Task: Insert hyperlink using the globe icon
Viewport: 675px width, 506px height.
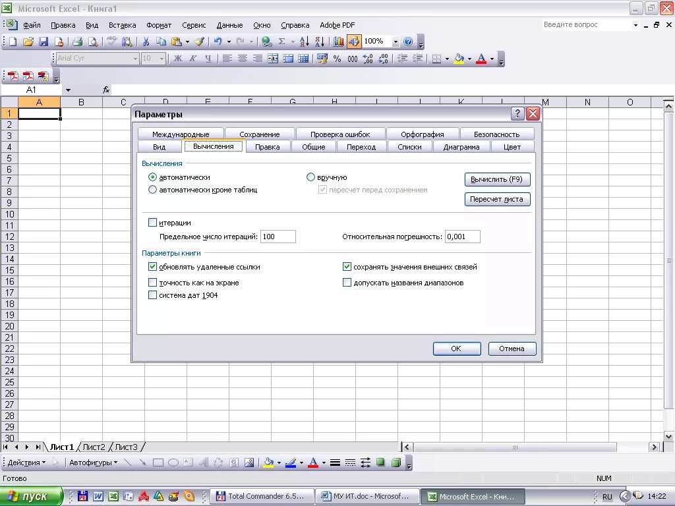Action: tap(266, 42)
